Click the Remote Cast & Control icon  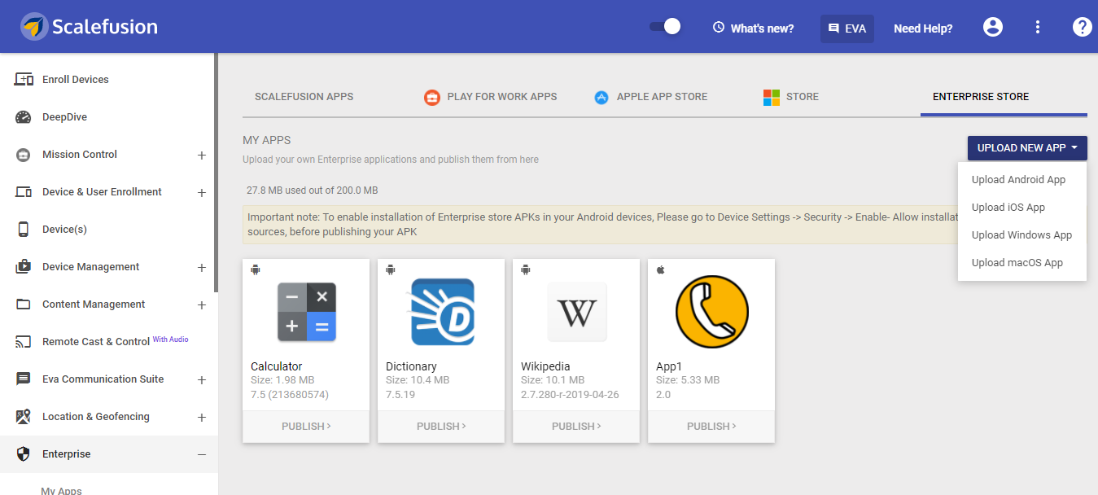[x=24, y=342]
